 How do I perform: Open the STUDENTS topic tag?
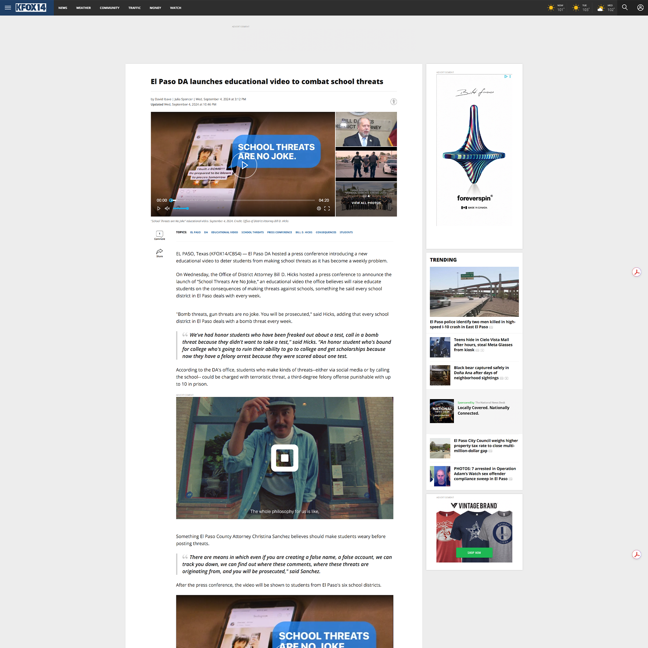(x=346, y=232)
